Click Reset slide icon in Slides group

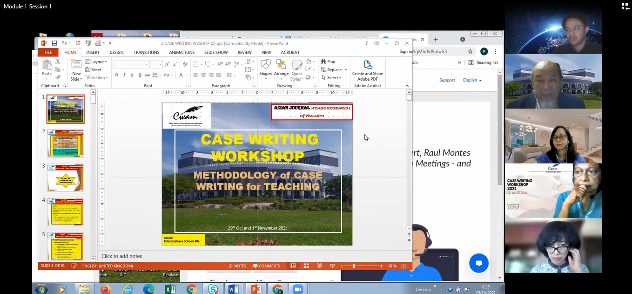(87, 70)
